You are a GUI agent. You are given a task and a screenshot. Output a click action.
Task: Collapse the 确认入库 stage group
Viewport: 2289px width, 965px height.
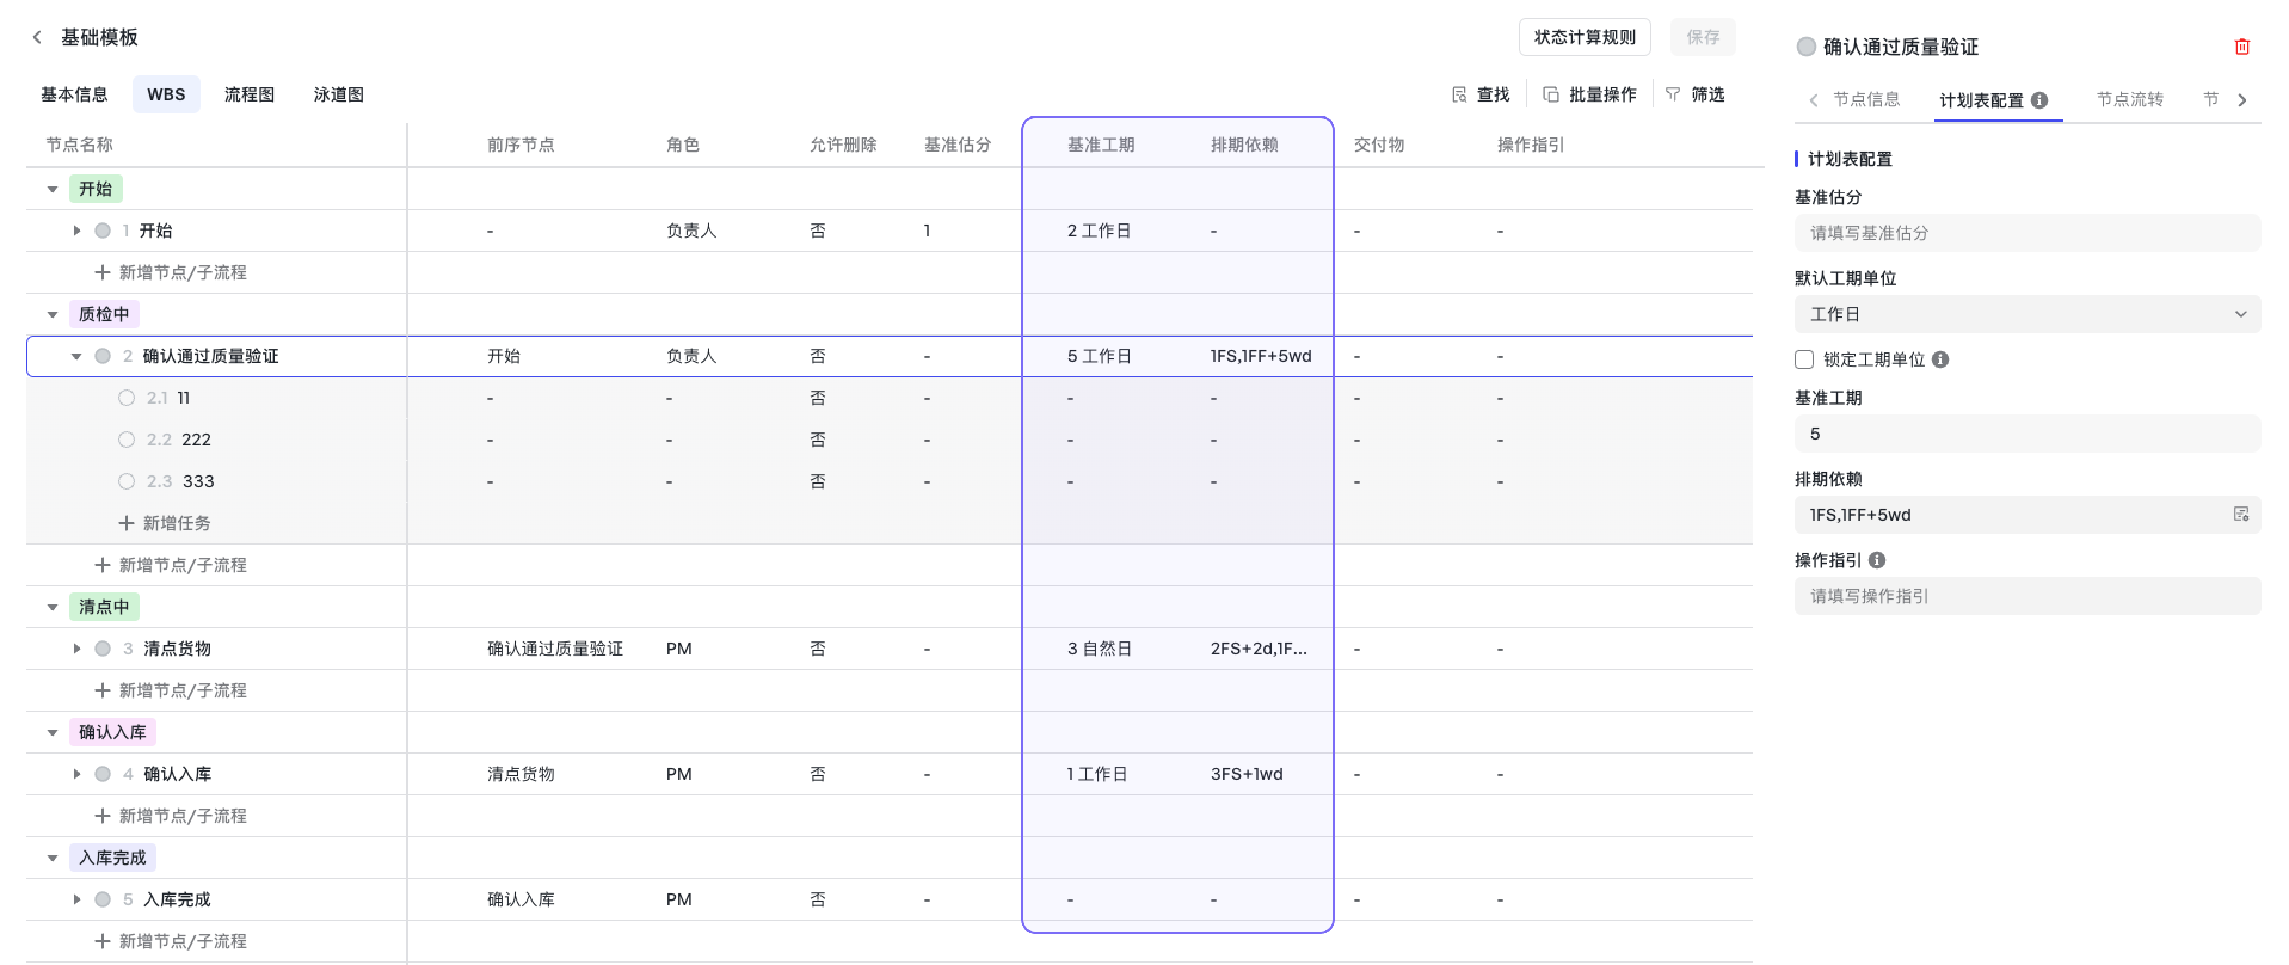point(53,732)
